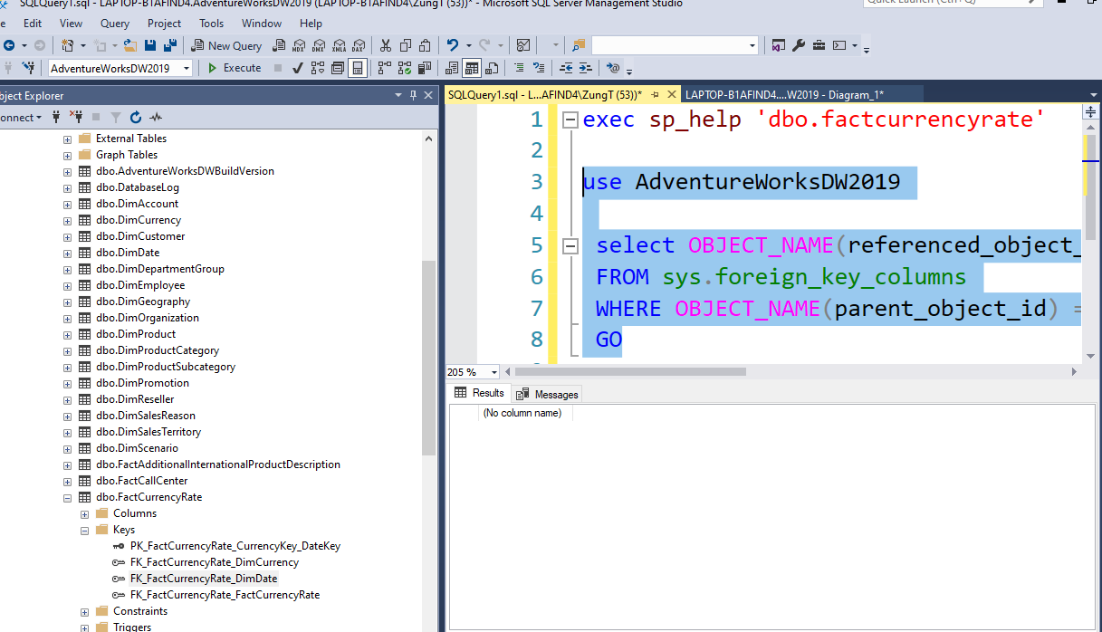Uncomment the selected lines
Image resolution: width=1102 pixels, height=632 pixels.
pyautogui.click(x=539, y=68)
